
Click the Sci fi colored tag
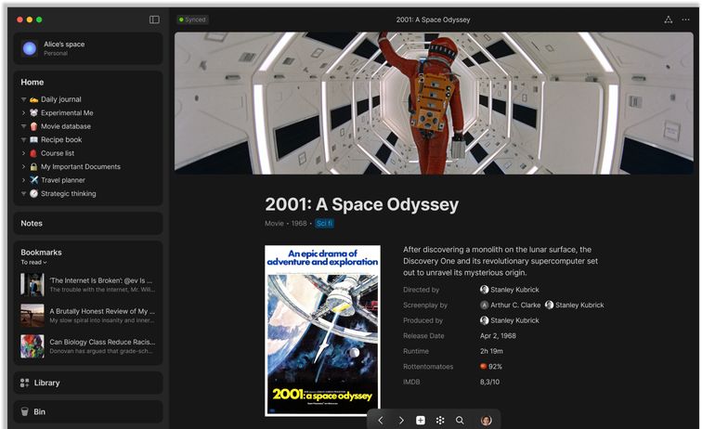[324, 224]
